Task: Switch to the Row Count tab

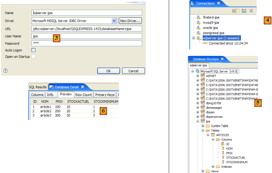Action: [83, 95]
